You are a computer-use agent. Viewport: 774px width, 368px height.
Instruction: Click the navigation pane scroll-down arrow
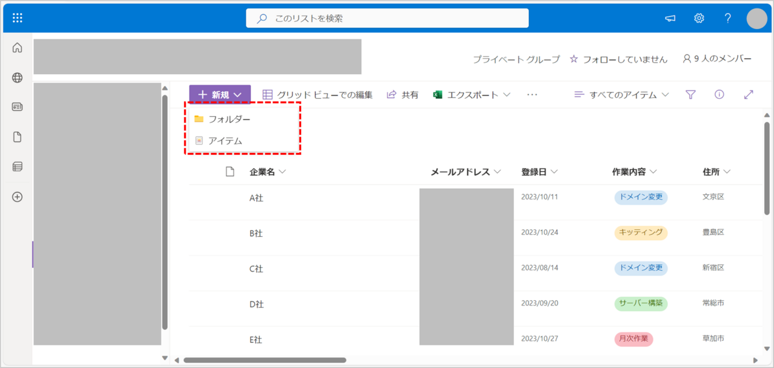(164, 358)
